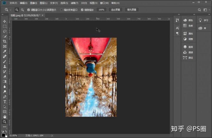
Task: Toggle resize windows to fit checkbox
Action: tap(29, 10)
